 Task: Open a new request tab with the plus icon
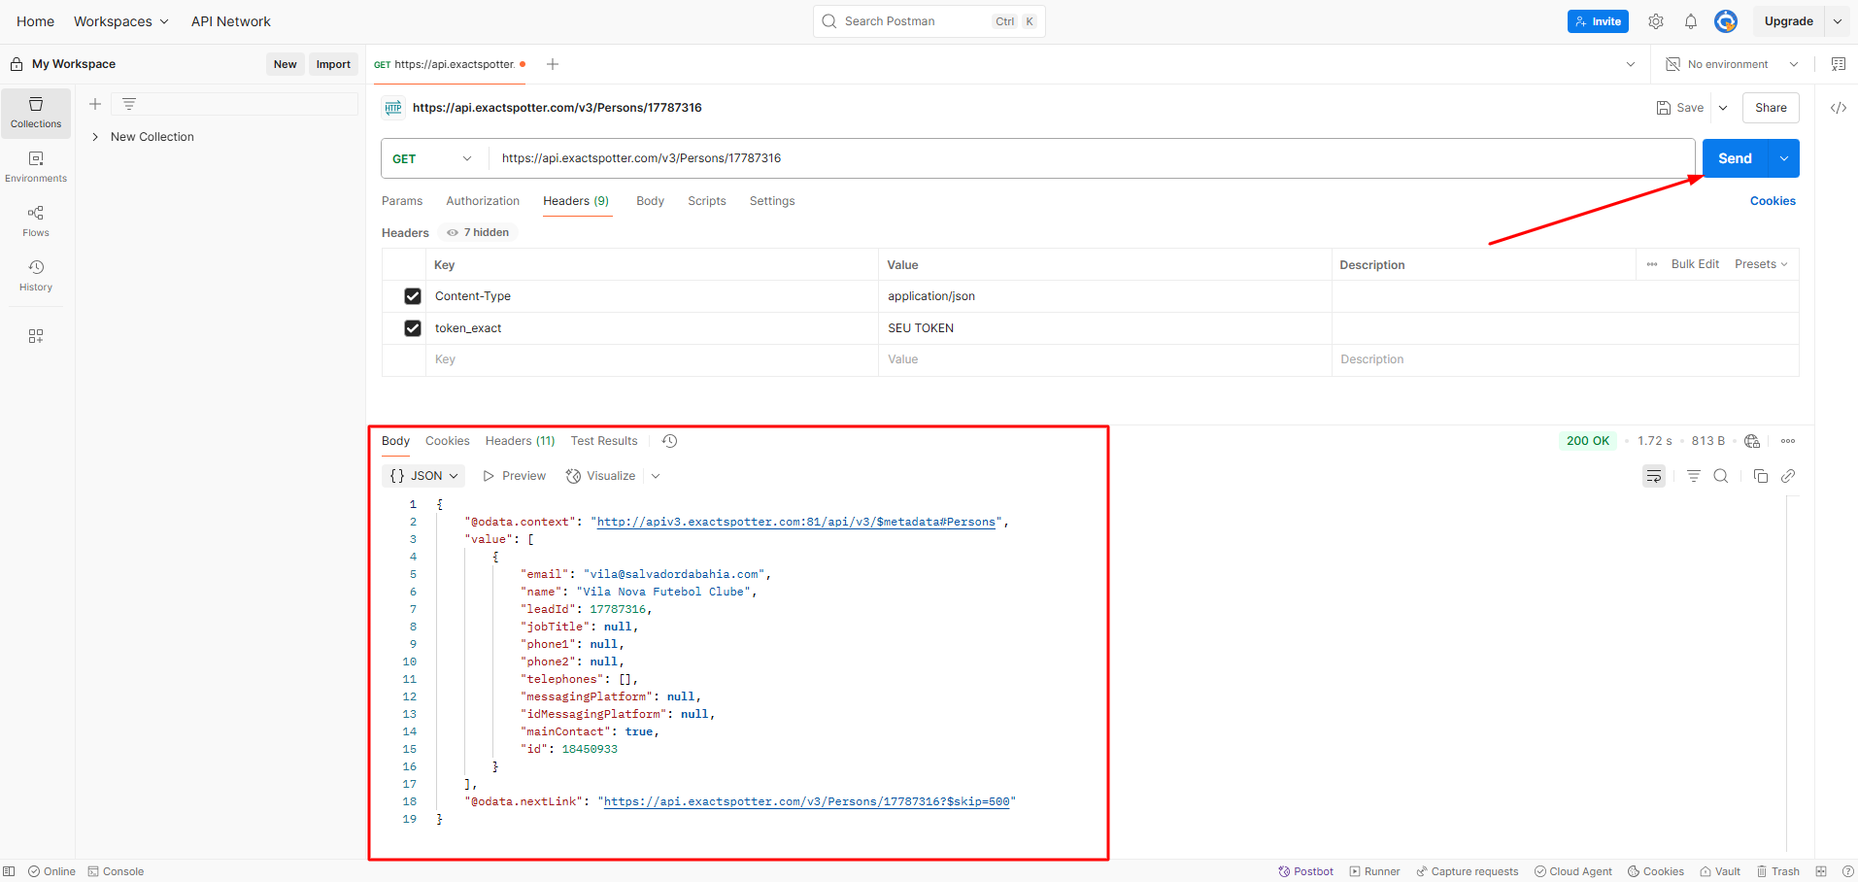pyautogui.click(x=553, y=64)
